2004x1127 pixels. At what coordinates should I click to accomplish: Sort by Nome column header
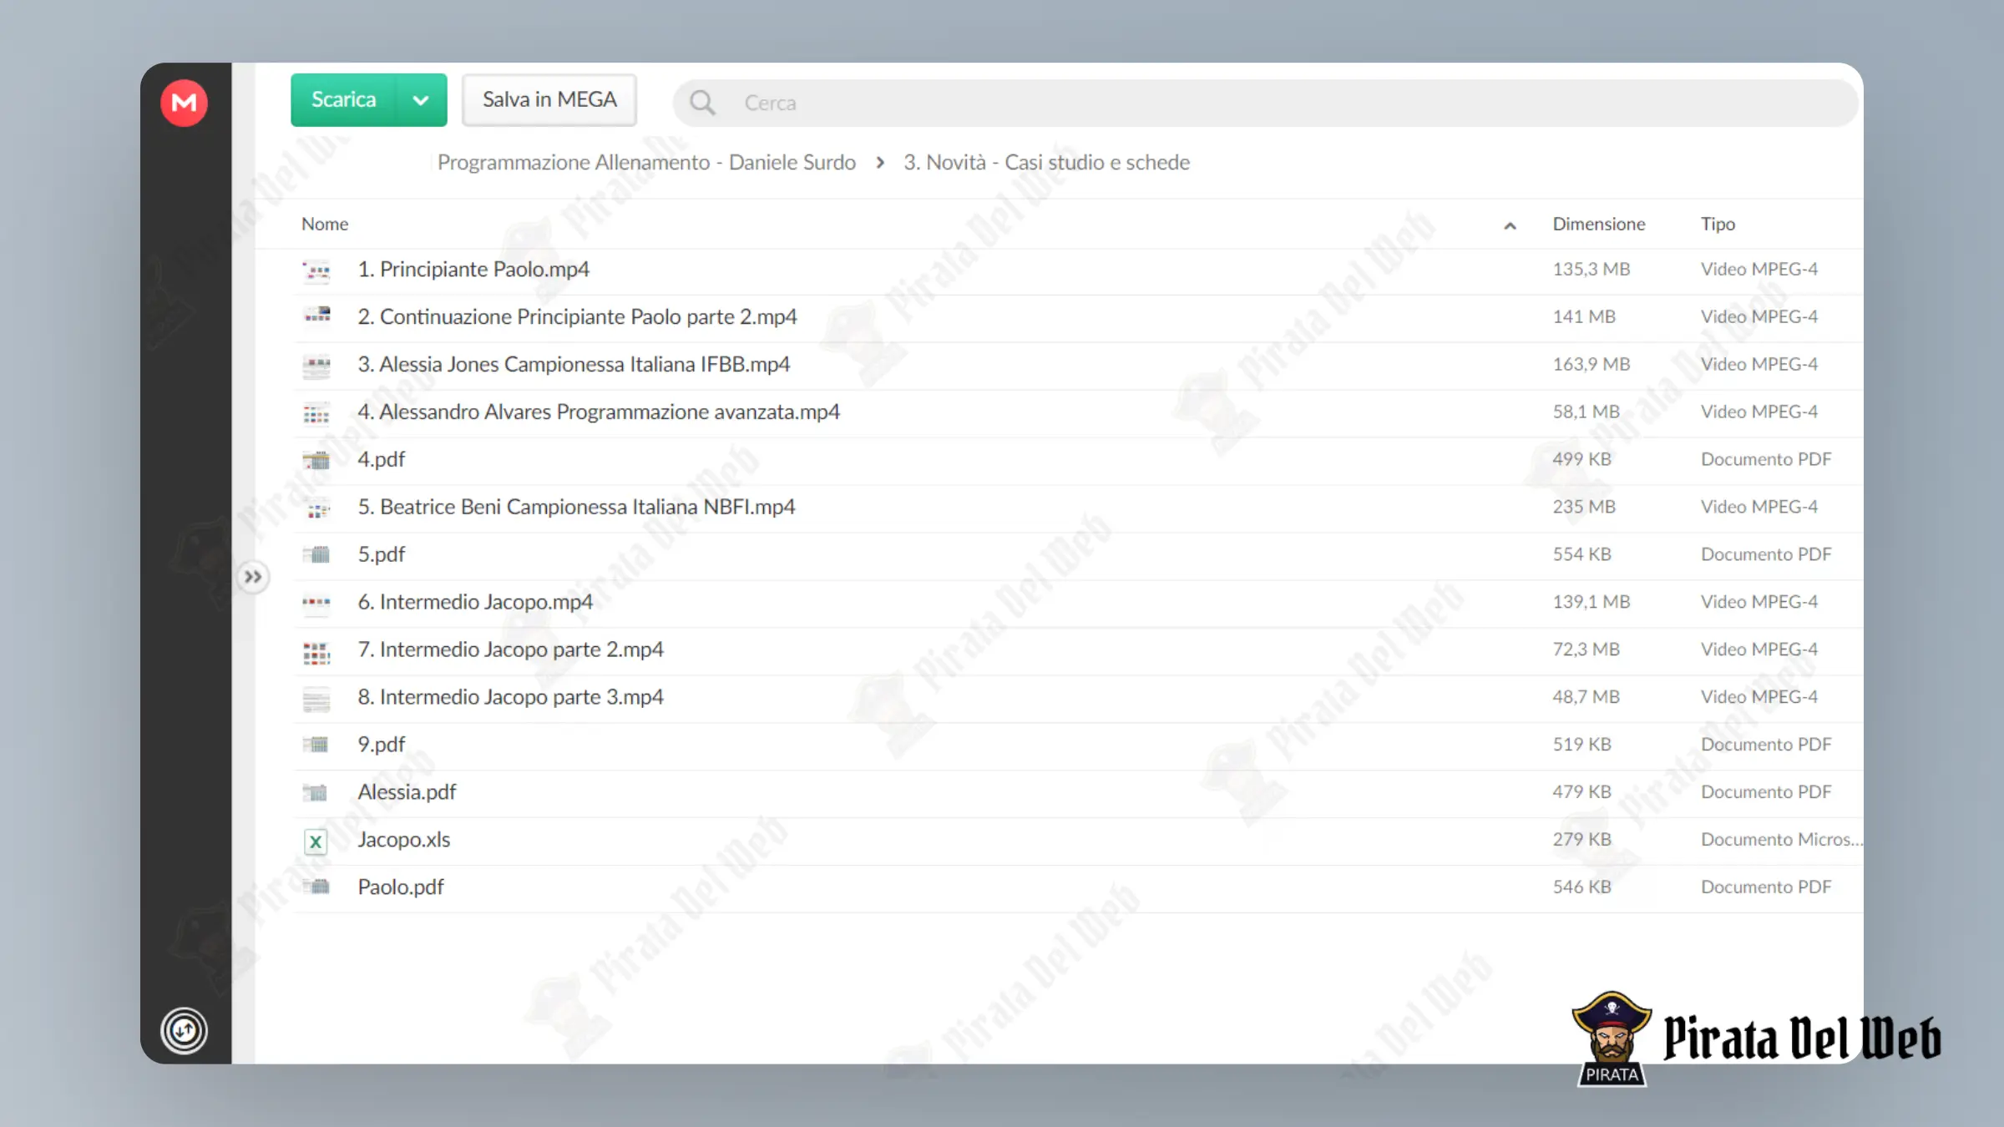tap(325, 224)
